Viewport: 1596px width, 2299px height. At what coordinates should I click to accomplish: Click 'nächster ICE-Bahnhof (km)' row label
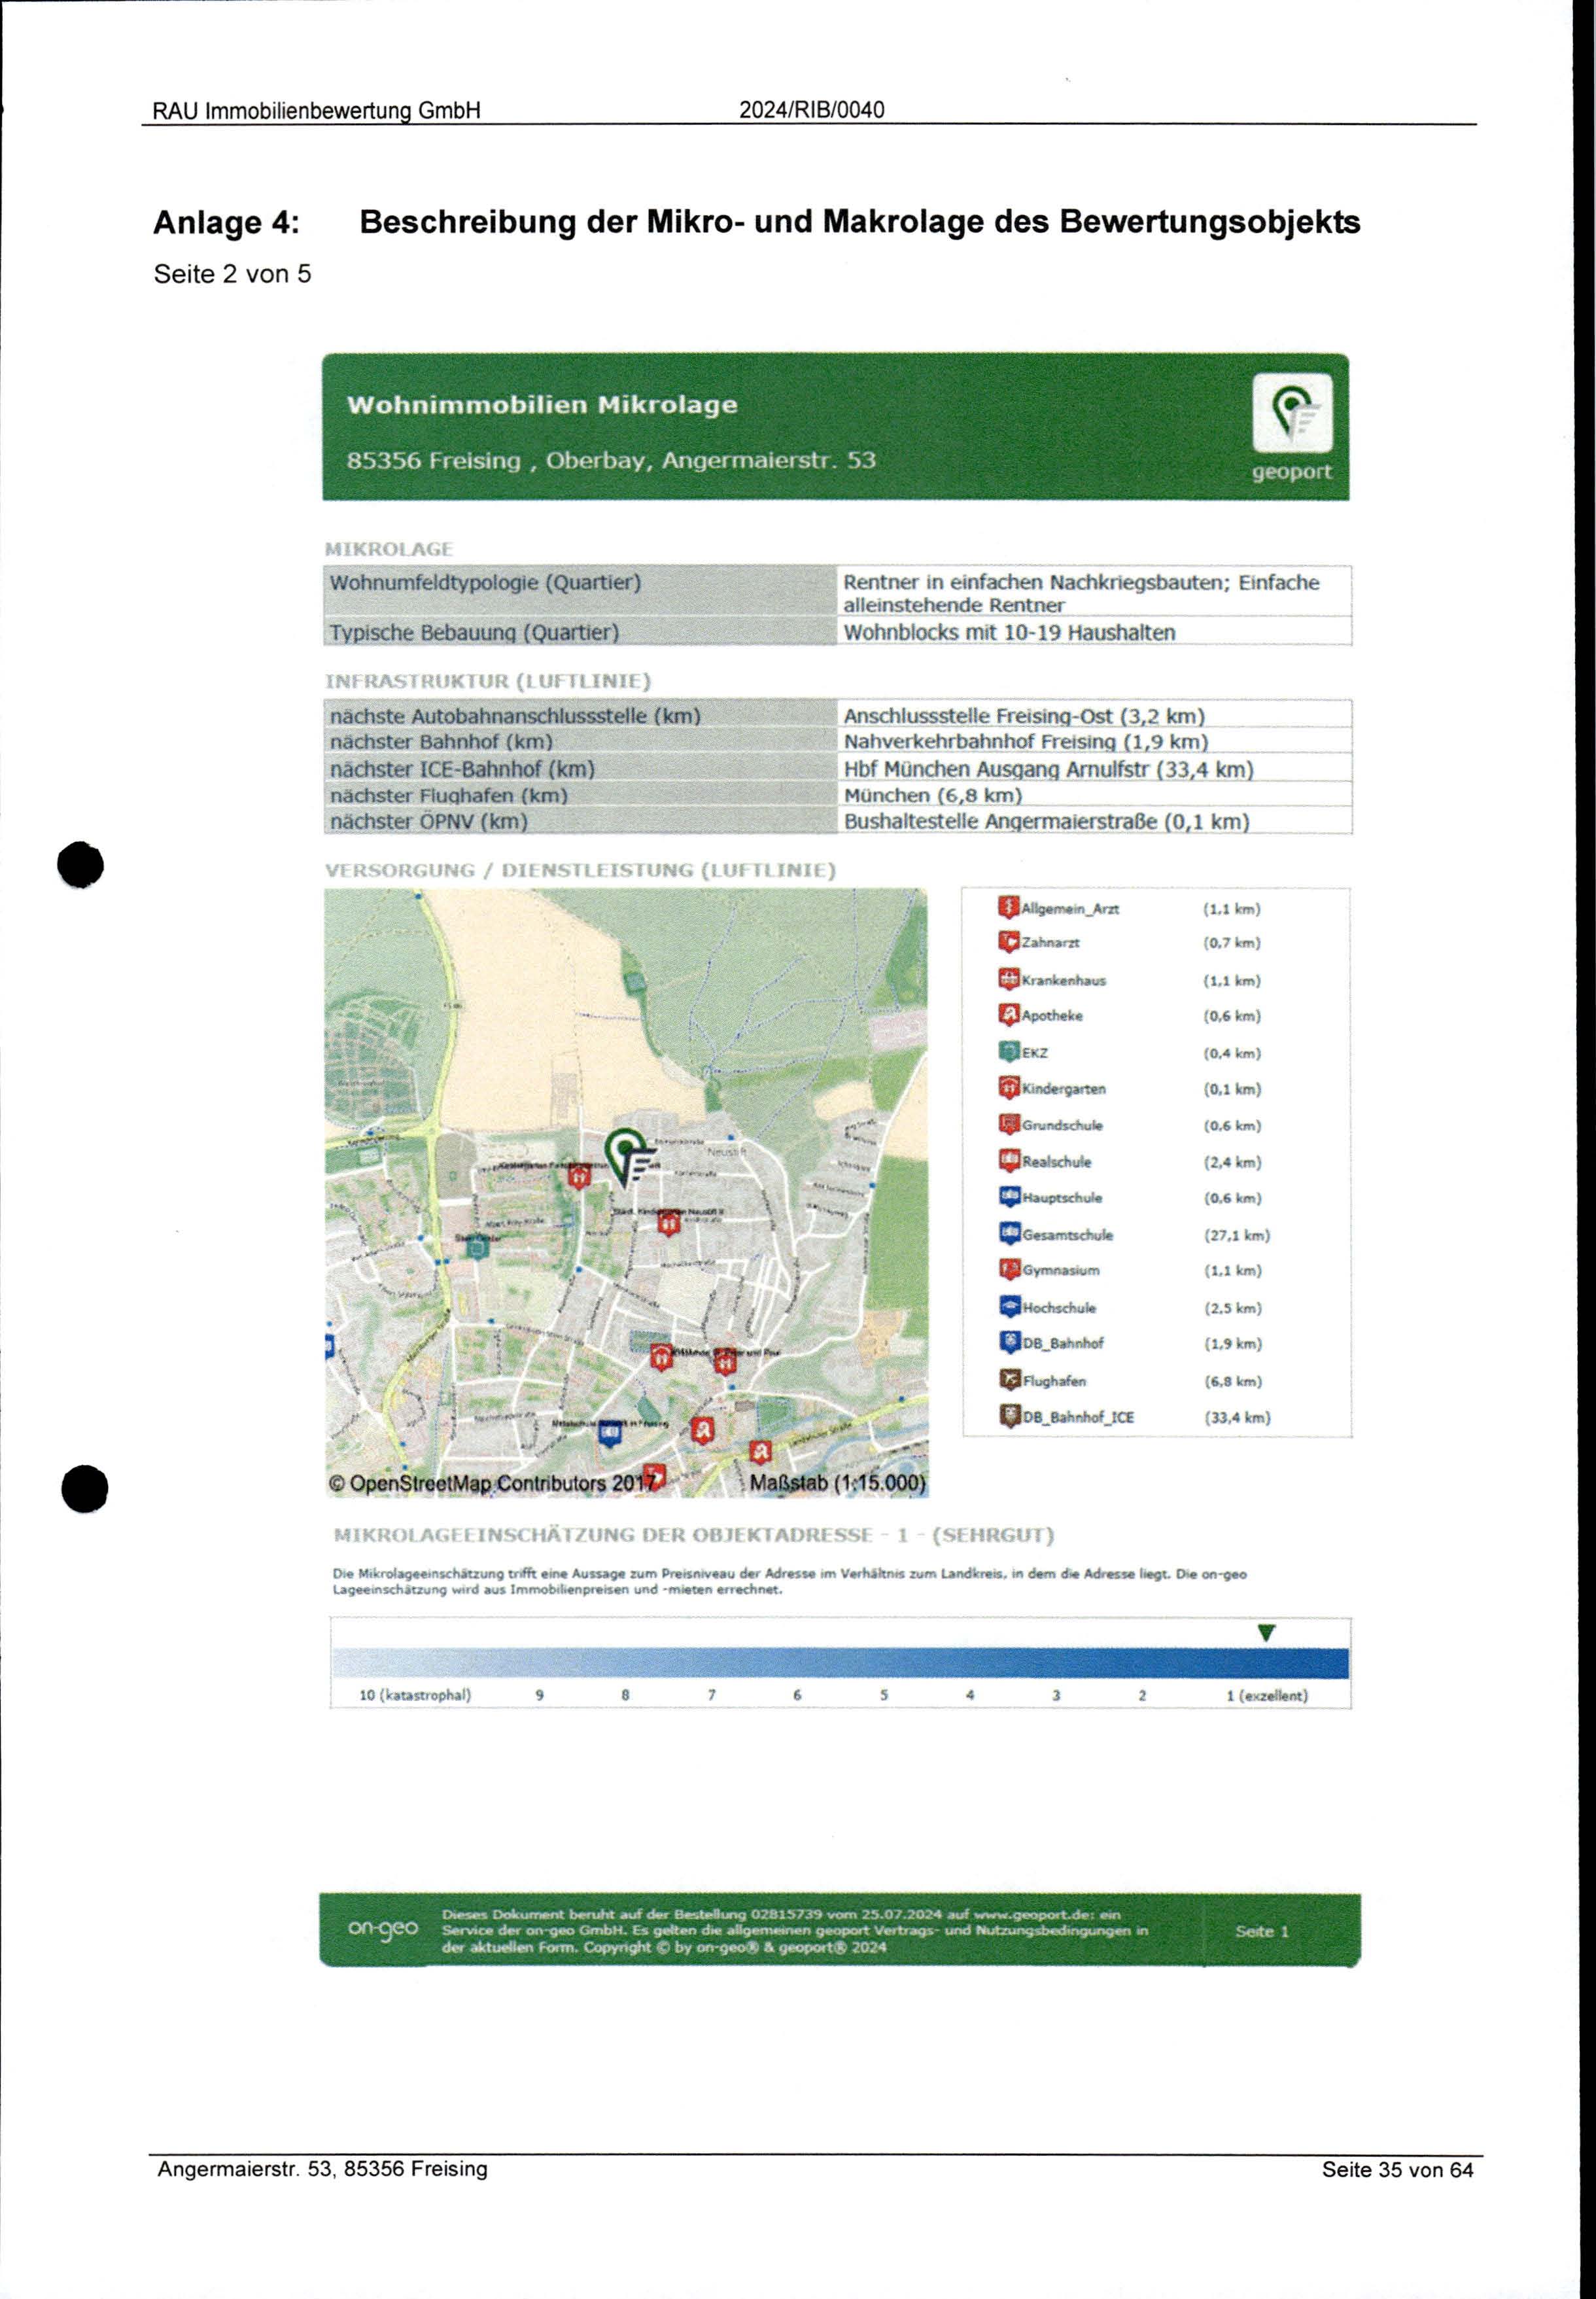tap(462, 769)
